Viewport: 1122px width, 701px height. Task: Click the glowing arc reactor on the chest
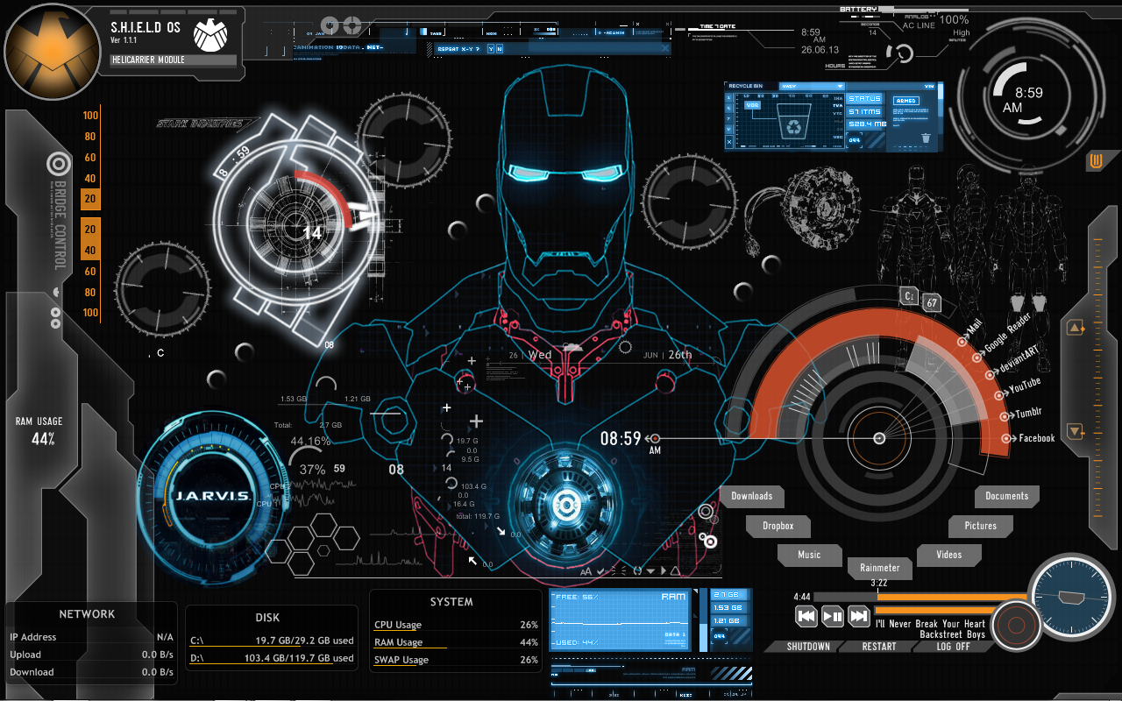pyautogui.click(x=565, y=504)
